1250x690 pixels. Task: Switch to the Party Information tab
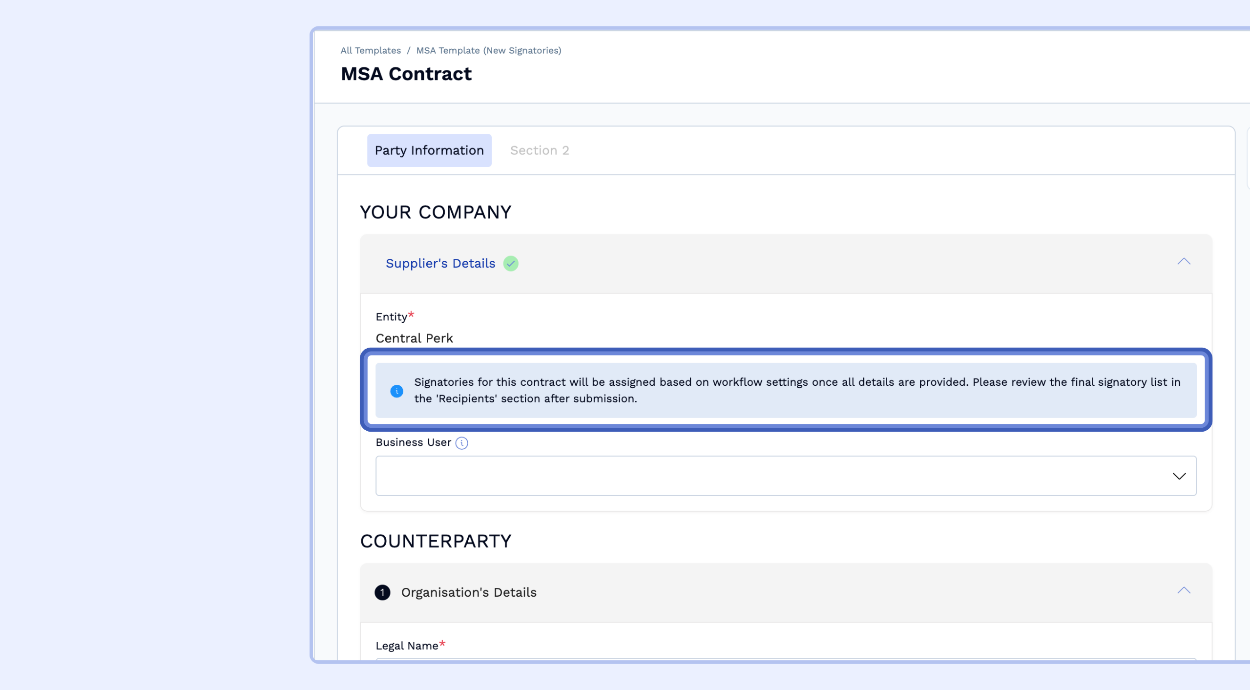[x=429, y=150]
